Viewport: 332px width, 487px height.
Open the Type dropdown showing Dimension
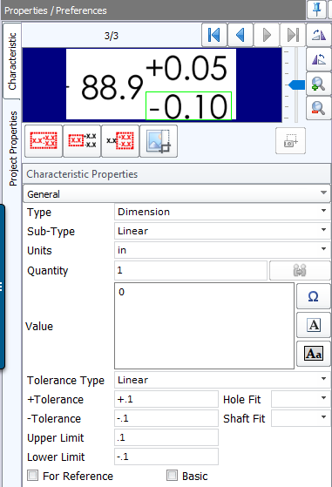tap(222, 212)
